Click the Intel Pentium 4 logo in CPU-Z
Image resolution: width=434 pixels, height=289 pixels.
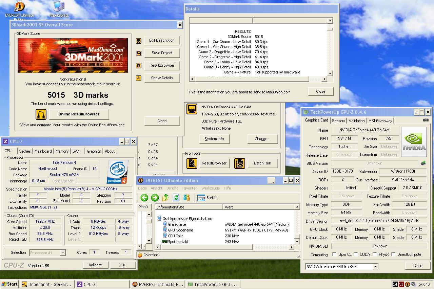click(x=118, y=172)
